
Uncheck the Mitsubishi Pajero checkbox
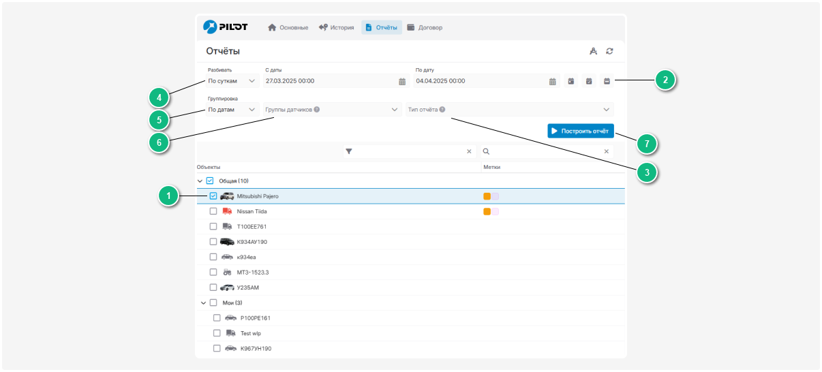213,196
